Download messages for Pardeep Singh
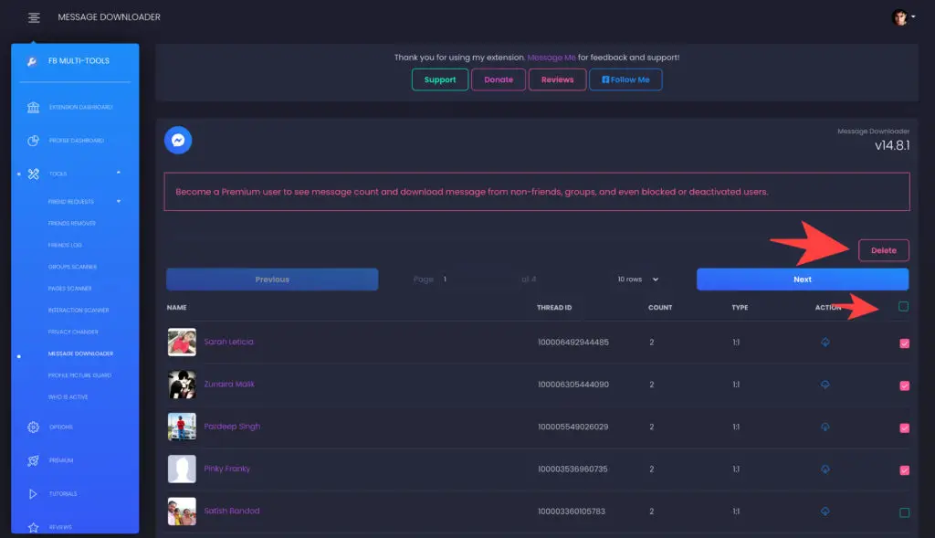The height and width of the screenshot is (538, 935). [825, 427]
